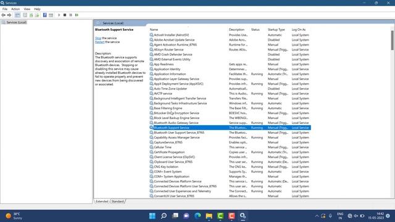Image resolution: width=395 pixels, height=222 pixels.
Task: Select the Adobe Acrobat Update Service row
Action: pos(230,39)
